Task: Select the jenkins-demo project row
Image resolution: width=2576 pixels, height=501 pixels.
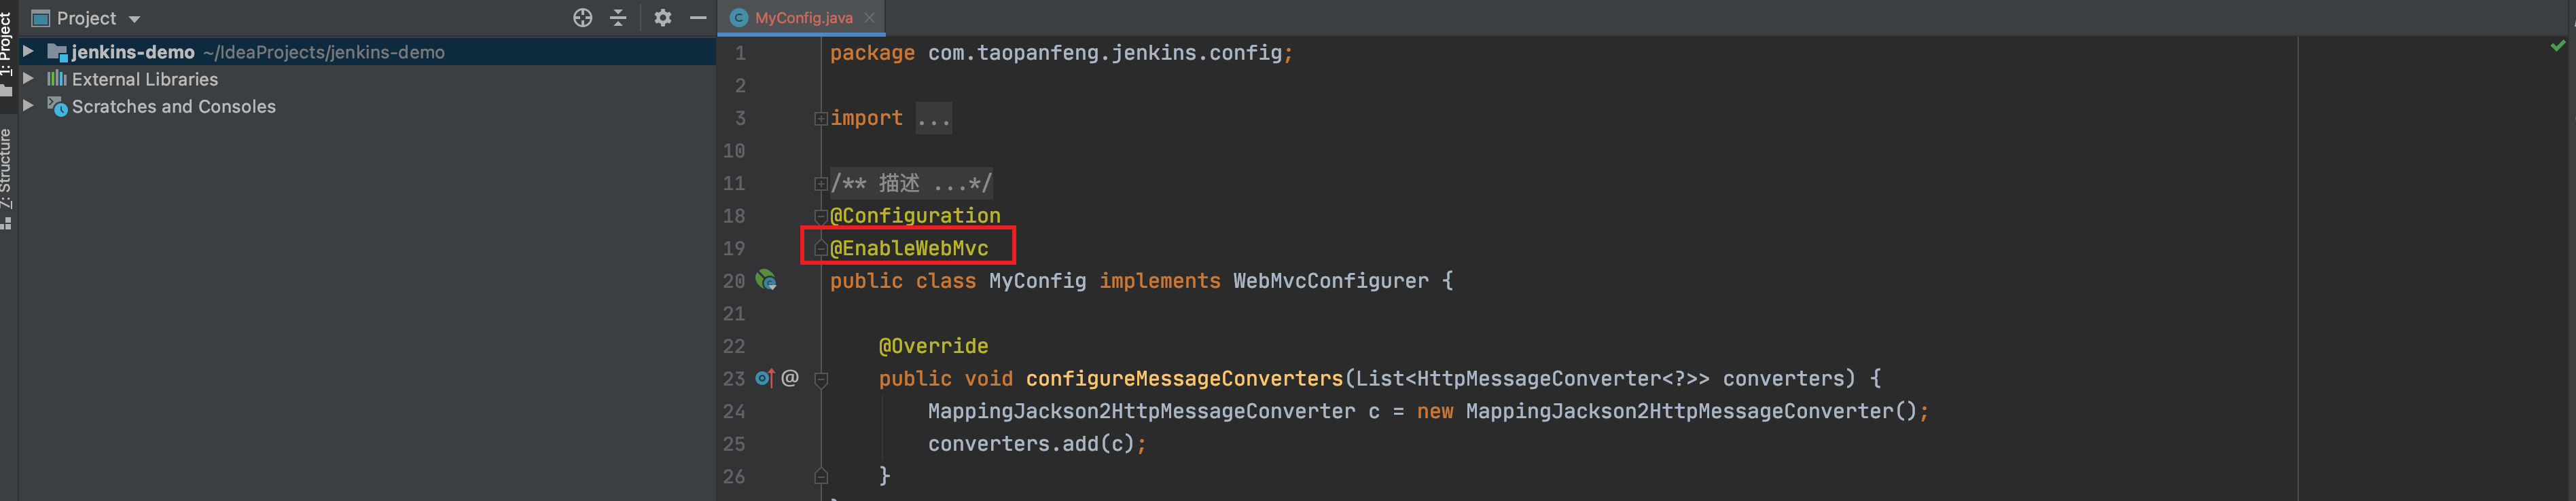Action: click(x=367, y=52)
